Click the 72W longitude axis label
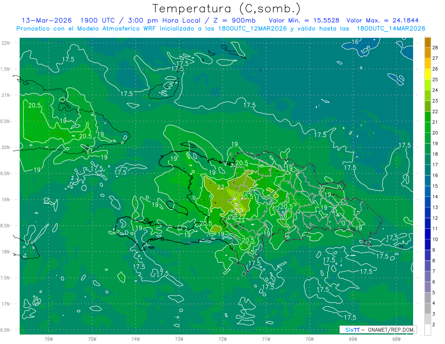The width and height of the screenshot is (445, 344). pyautogui.click(x=222, y=339)
